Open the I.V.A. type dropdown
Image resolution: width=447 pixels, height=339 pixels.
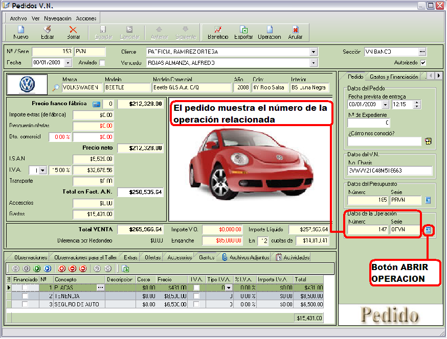[x=42, y=170]
